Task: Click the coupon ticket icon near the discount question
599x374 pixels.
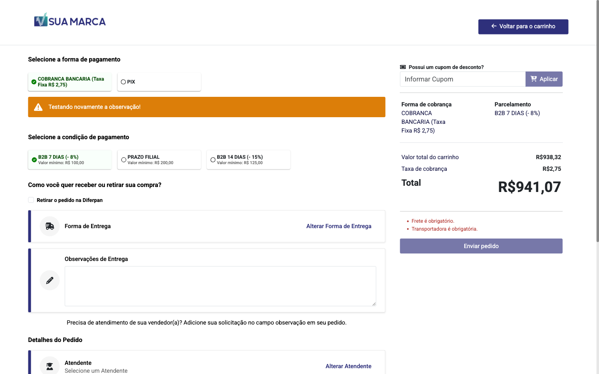Action: (x=403, y=66)
